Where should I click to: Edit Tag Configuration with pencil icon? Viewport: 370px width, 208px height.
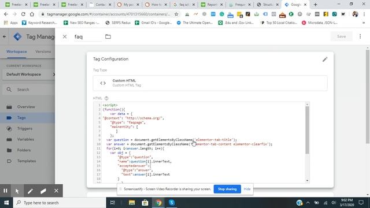point(325,60)
